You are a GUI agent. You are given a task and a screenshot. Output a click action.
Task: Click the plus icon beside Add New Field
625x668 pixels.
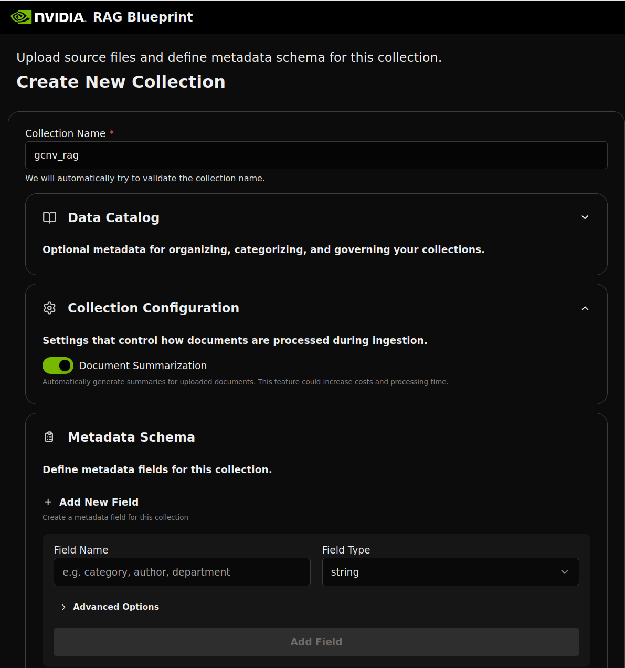(x=48, y=502)
